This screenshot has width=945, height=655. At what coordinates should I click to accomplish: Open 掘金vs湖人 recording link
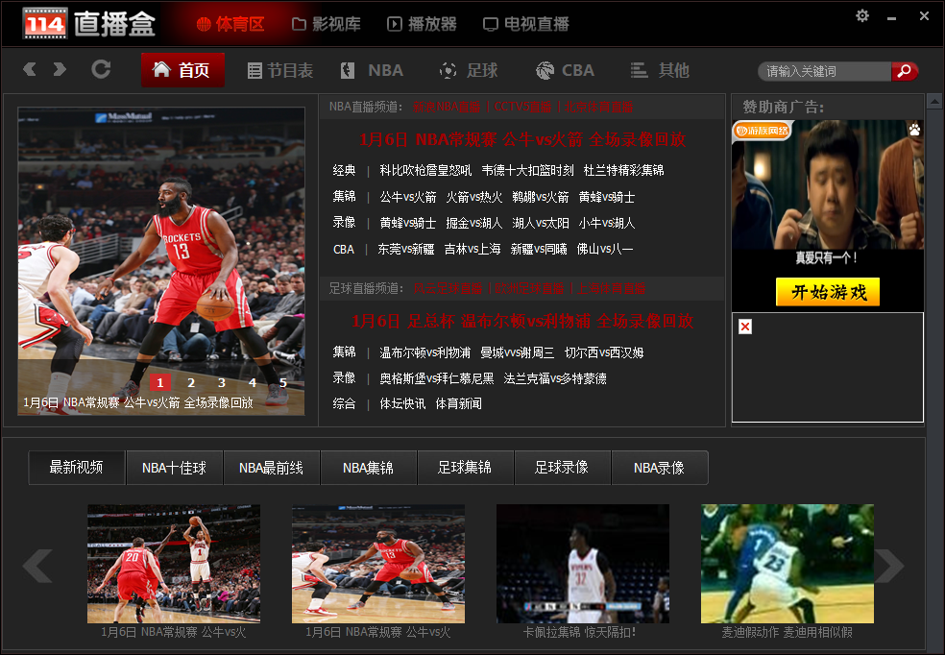pyautogui.click(x=474, y=223)
